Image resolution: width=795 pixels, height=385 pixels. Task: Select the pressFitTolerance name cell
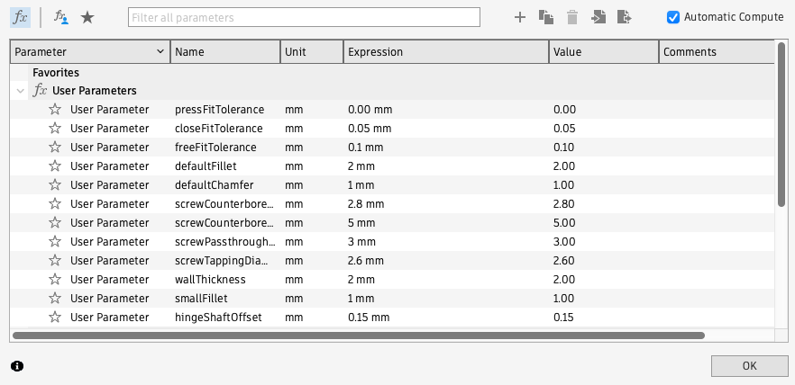[x=225, y=109]
